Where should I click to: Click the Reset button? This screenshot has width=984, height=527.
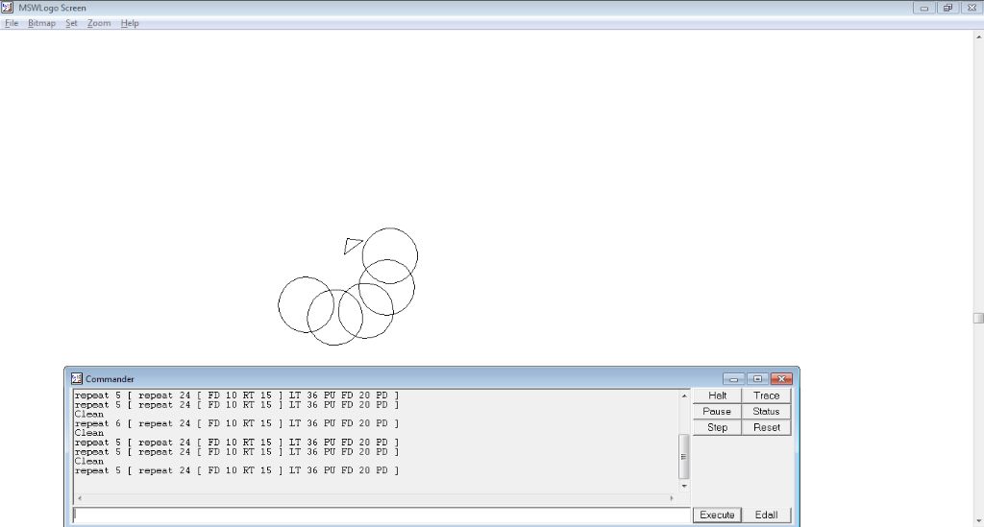coord(766,427)
